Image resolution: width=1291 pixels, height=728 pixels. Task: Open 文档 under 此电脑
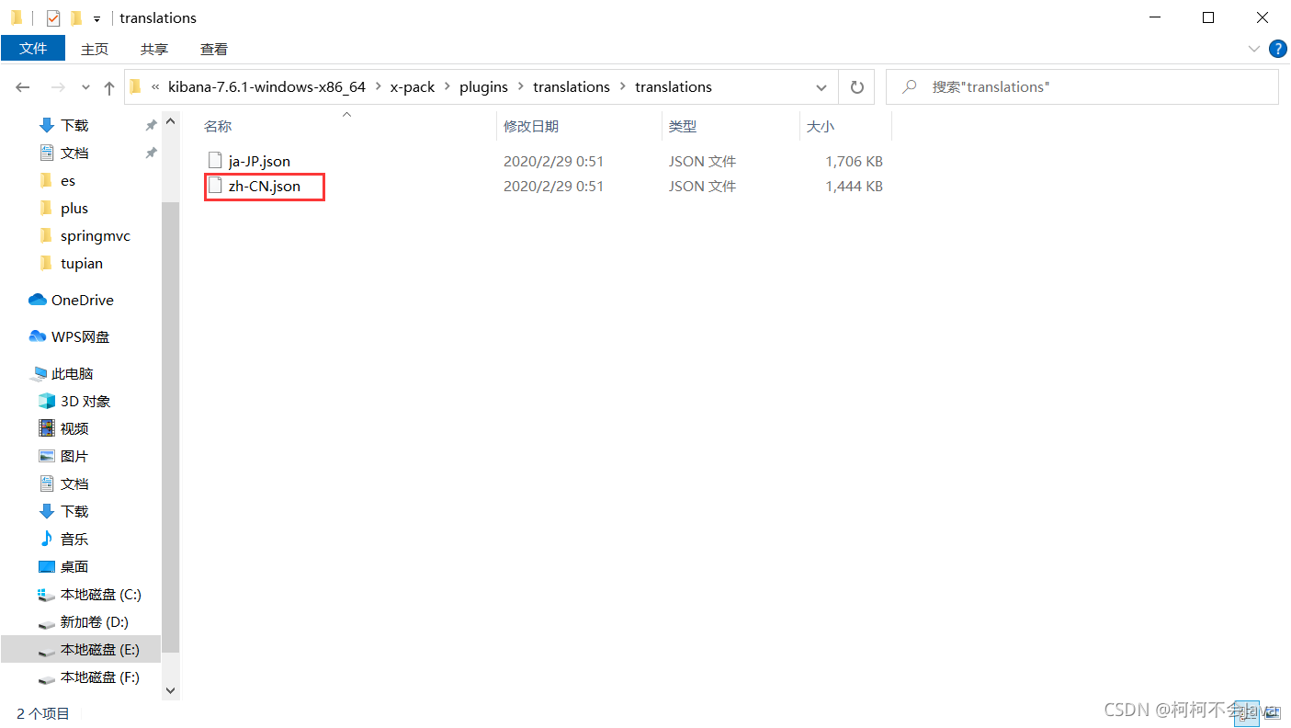tap(74, 483)
